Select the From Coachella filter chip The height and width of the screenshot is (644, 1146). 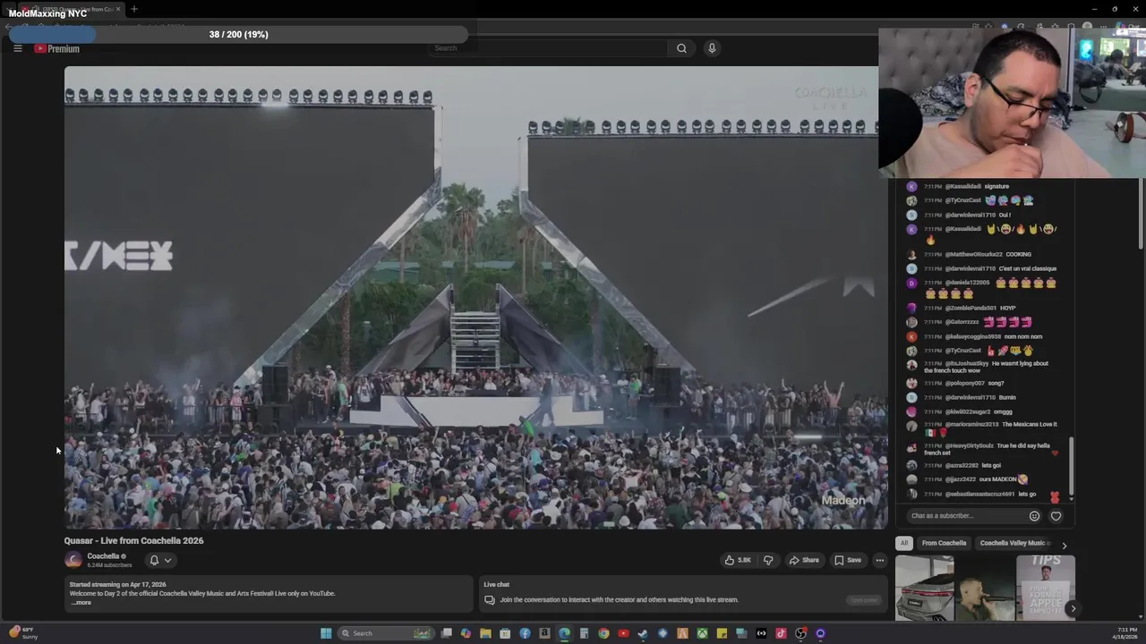pyautogui.click(x=944, y=543)
